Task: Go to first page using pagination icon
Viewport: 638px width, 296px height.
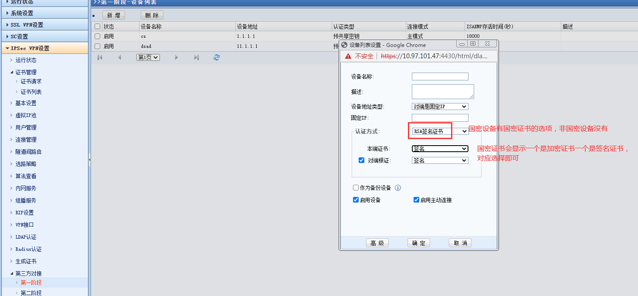Action: coord(100,57)
